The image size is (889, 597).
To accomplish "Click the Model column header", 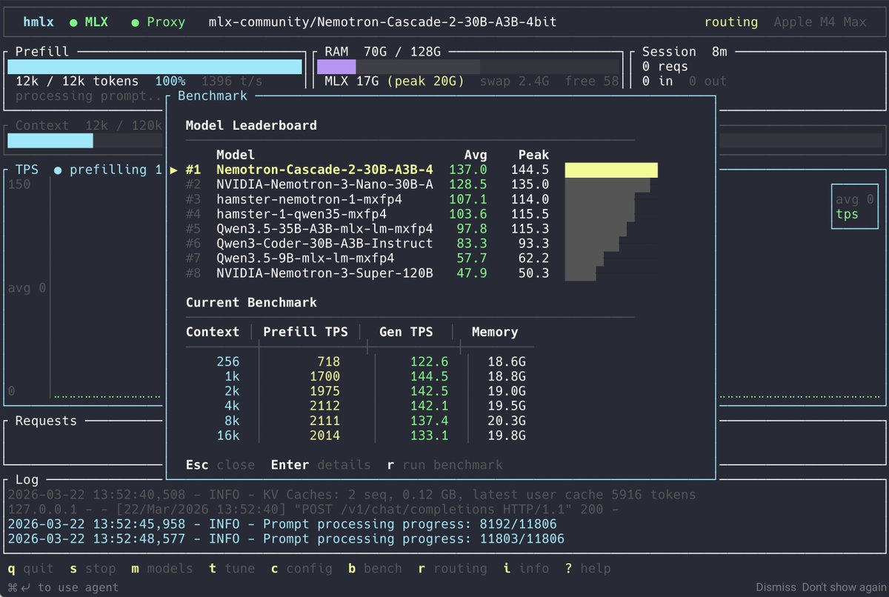I will [x=236, y=155].
